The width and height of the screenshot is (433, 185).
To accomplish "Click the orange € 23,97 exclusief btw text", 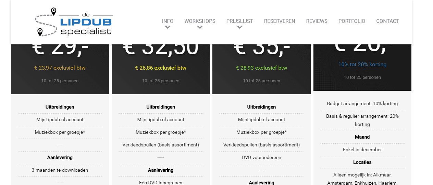I will pyautogui.click(x=60, y=68).
